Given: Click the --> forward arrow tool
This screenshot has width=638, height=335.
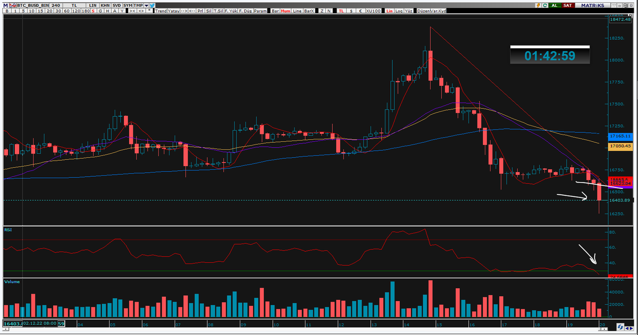Looking at the screenshot, I should pyautogui.click(x=184, y=11).
